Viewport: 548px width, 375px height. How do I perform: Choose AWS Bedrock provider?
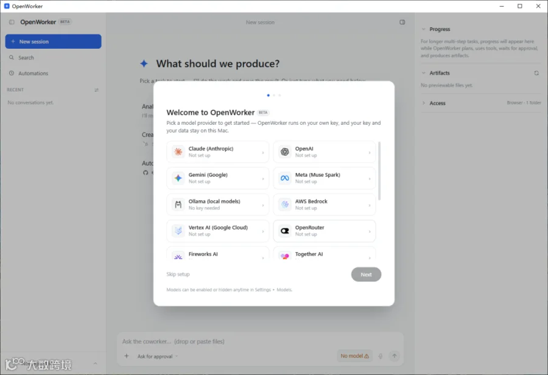[x=324, y=205]
